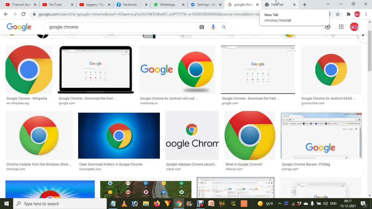Close the New Tab tab
The height and width of the screenshot is (209, 372).
click(x=294, y=5)
